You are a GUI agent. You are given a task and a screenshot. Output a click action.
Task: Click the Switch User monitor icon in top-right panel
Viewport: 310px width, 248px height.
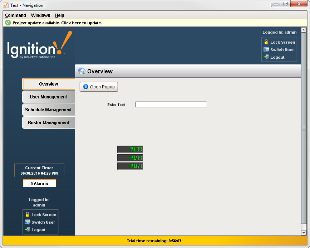266,49
